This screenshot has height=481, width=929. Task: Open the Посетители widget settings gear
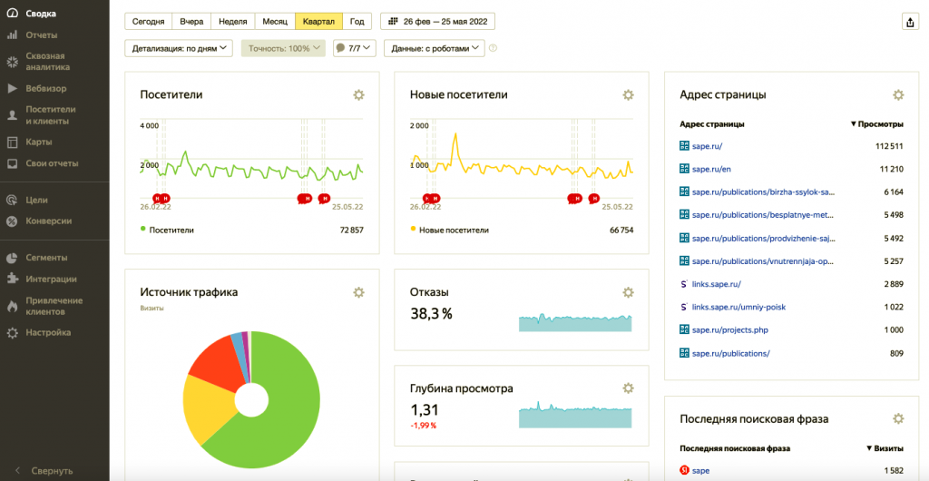(358, 94)
